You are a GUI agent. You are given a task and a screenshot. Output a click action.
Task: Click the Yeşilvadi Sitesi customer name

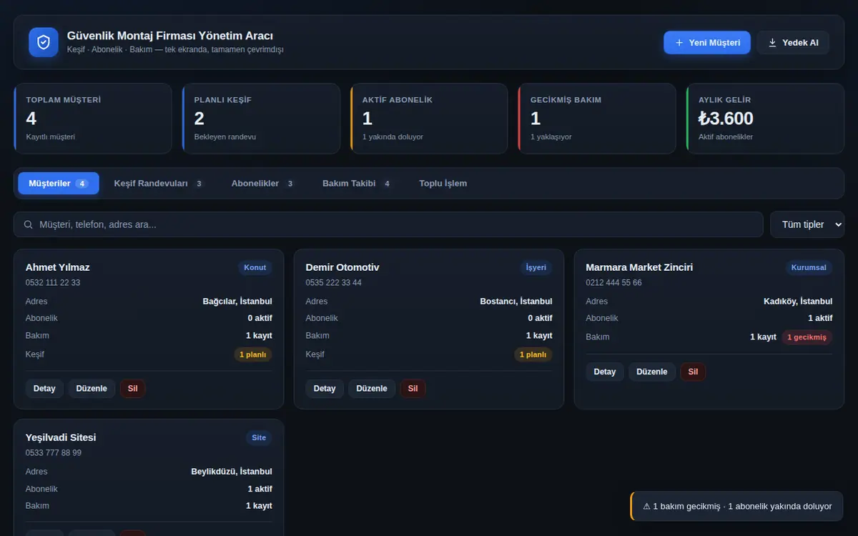pyautogui.click(x=61, y=437)
